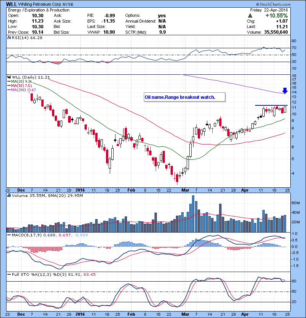Screen dimensions: 306x318
Task: Click the Last Size label
Action: tap(96, 26)
